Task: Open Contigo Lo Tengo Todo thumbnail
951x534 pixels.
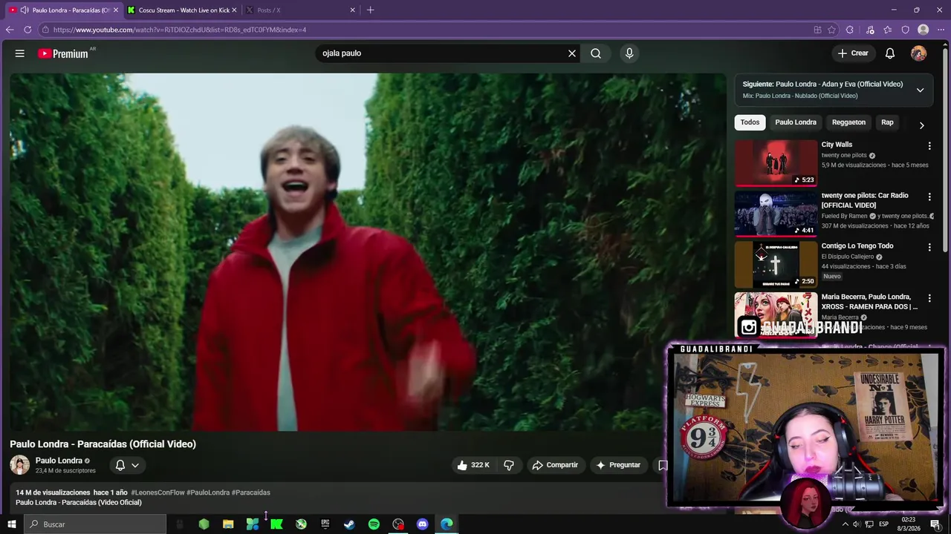Action: (776, 265)
